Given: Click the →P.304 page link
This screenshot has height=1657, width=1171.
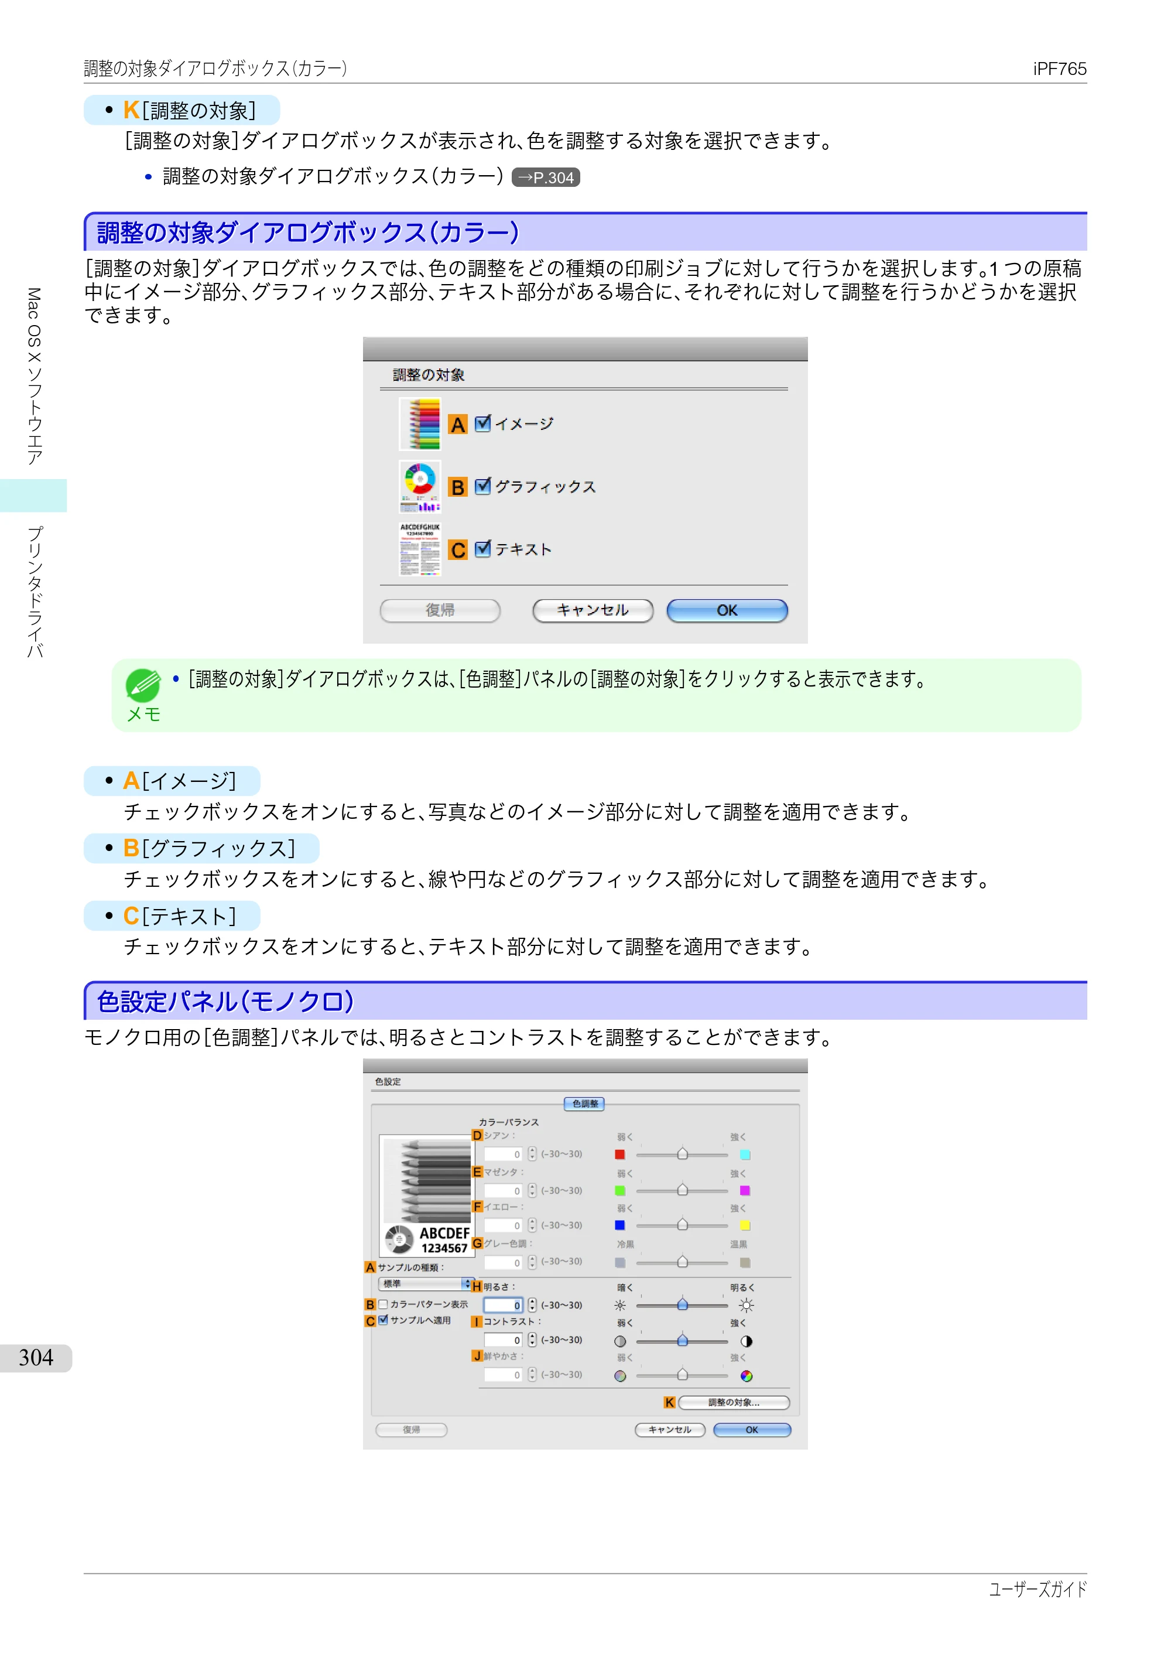Looking at the screenshot, I should pyautogui.click(x=546, y=177).
